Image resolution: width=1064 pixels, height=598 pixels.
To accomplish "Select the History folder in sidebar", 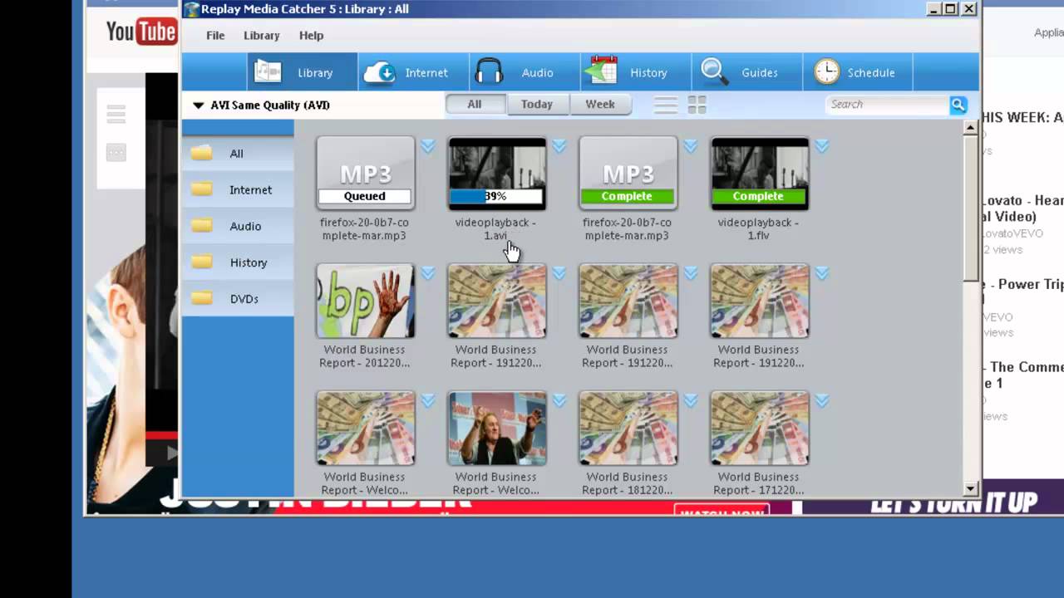I will 238,262.
